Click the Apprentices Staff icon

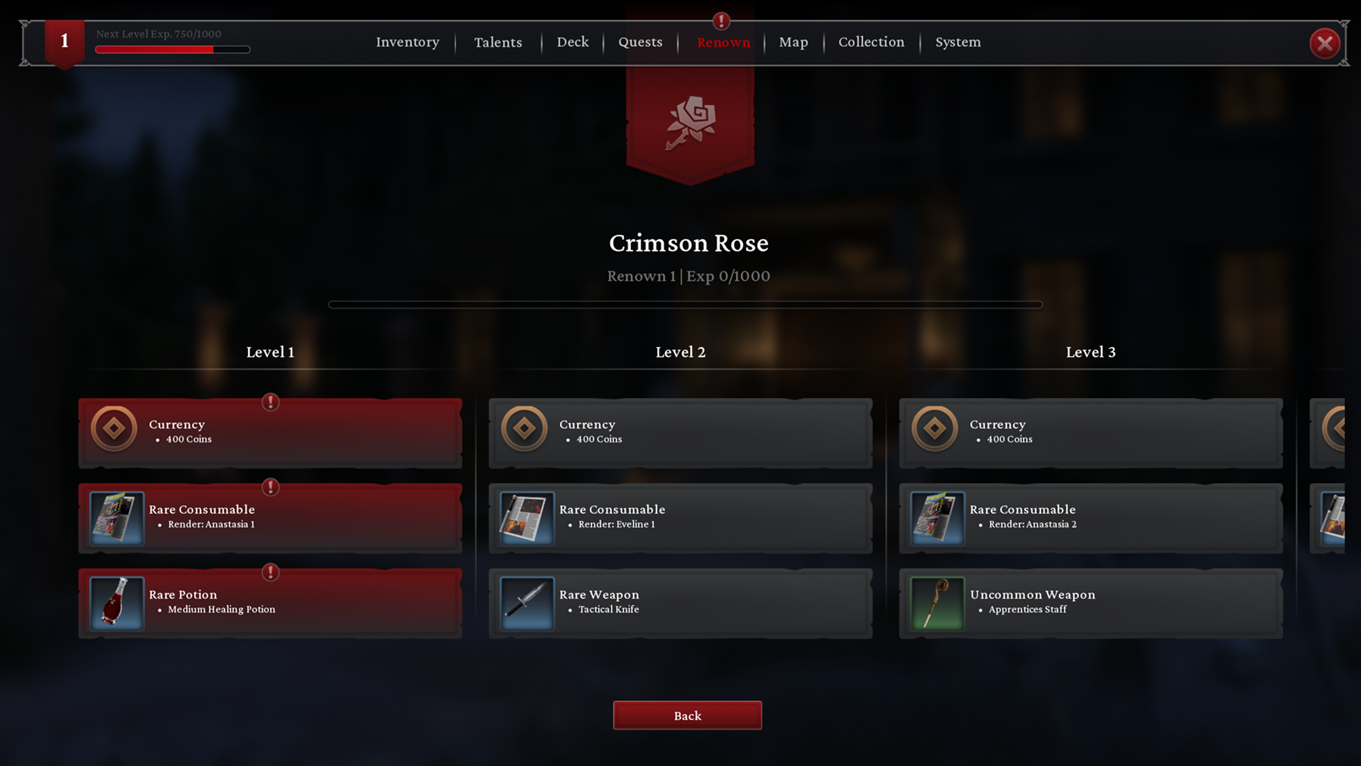pyautogui.click(x=938, y=604)
